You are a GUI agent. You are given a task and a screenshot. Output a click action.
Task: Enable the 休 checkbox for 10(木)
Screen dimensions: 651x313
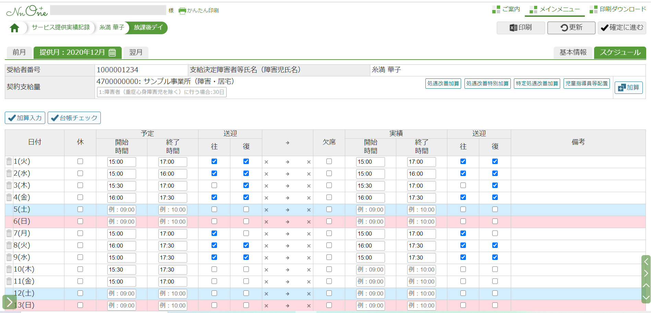point(80,270)
